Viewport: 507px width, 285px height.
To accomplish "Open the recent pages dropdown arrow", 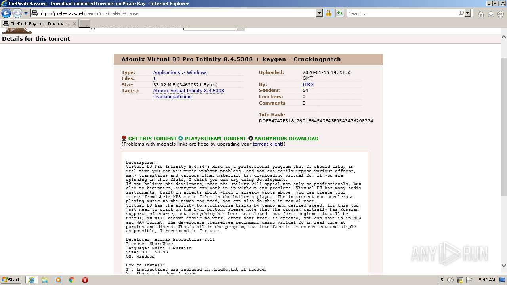I will click(26, 13).
